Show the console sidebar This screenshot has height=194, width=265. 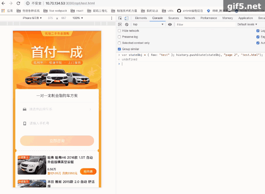(x=120, y=24)
